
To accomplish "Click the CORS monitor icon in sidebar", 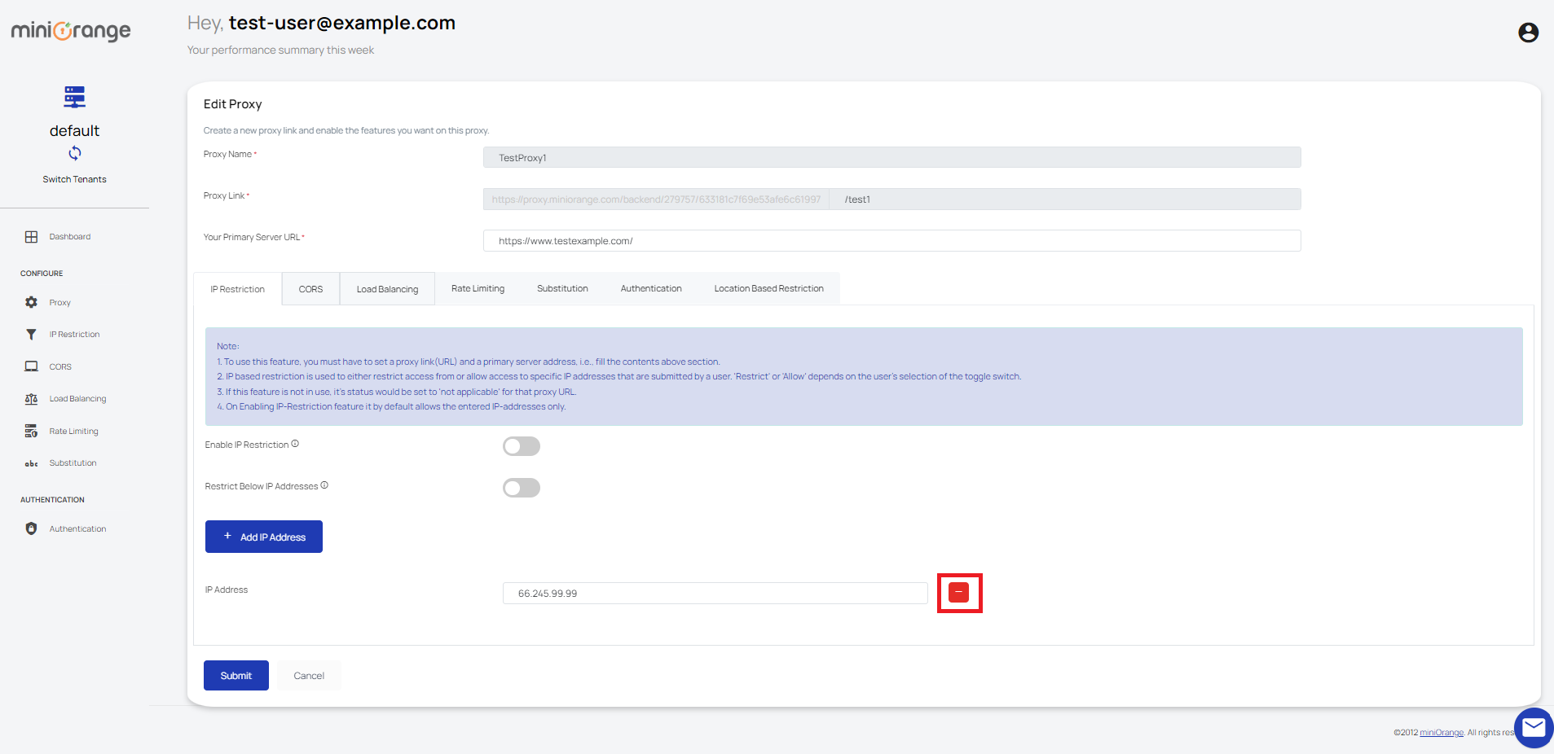I will 31,366.
